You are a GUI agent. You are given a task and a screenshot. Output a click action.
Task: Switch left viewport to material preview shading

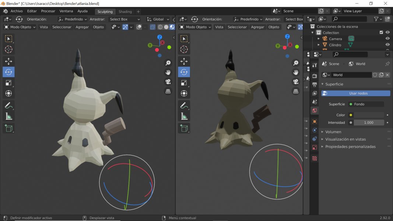(172, 27)
